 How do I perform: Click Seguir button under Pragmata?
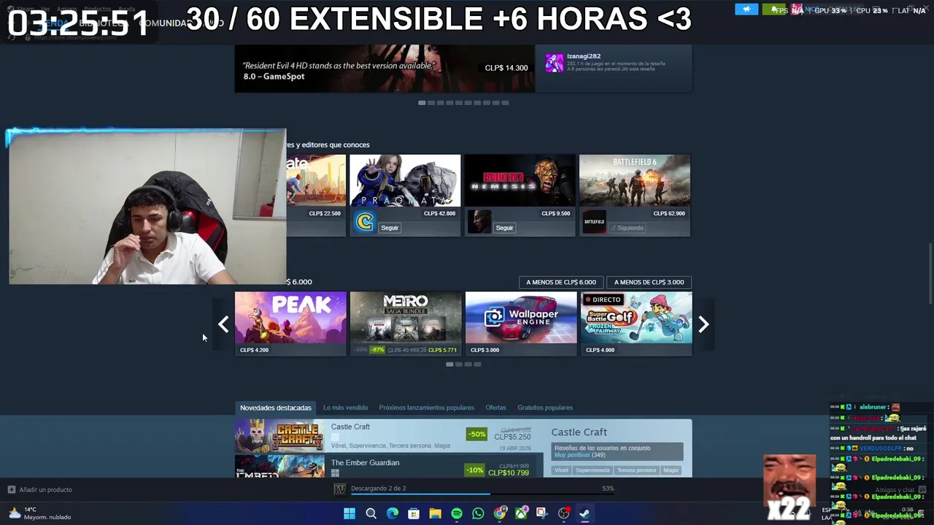pos(390,227)
